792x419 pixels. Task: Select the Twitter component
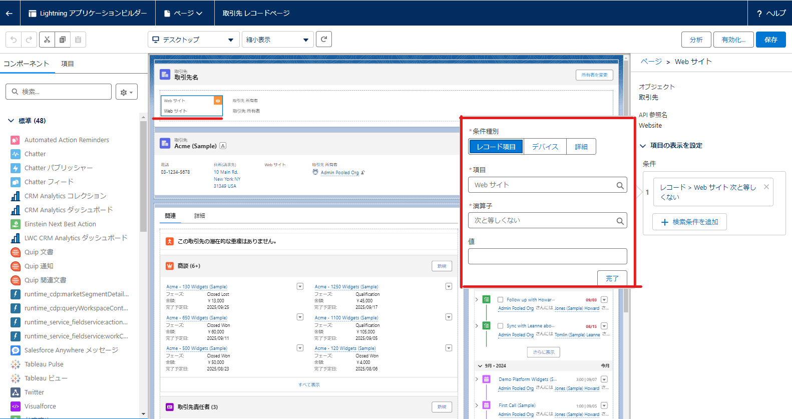click(34, 392)
